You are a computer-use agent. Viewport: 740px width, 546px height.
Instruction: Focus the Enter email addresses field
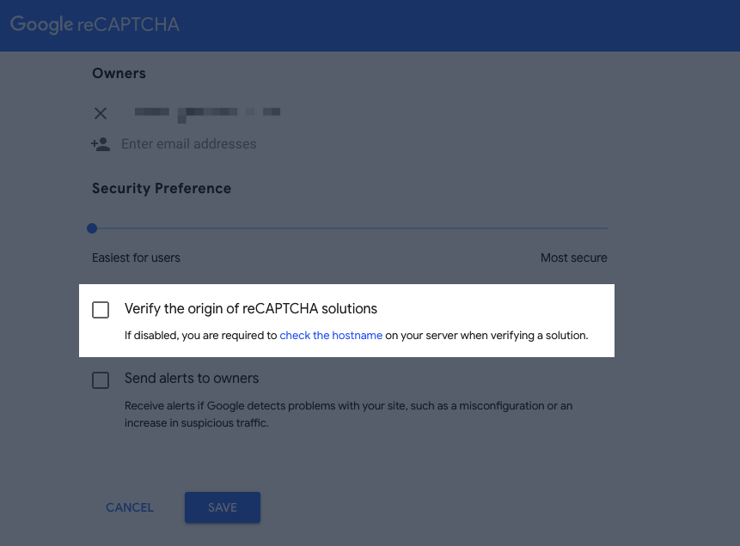click(x=189, y=144)
